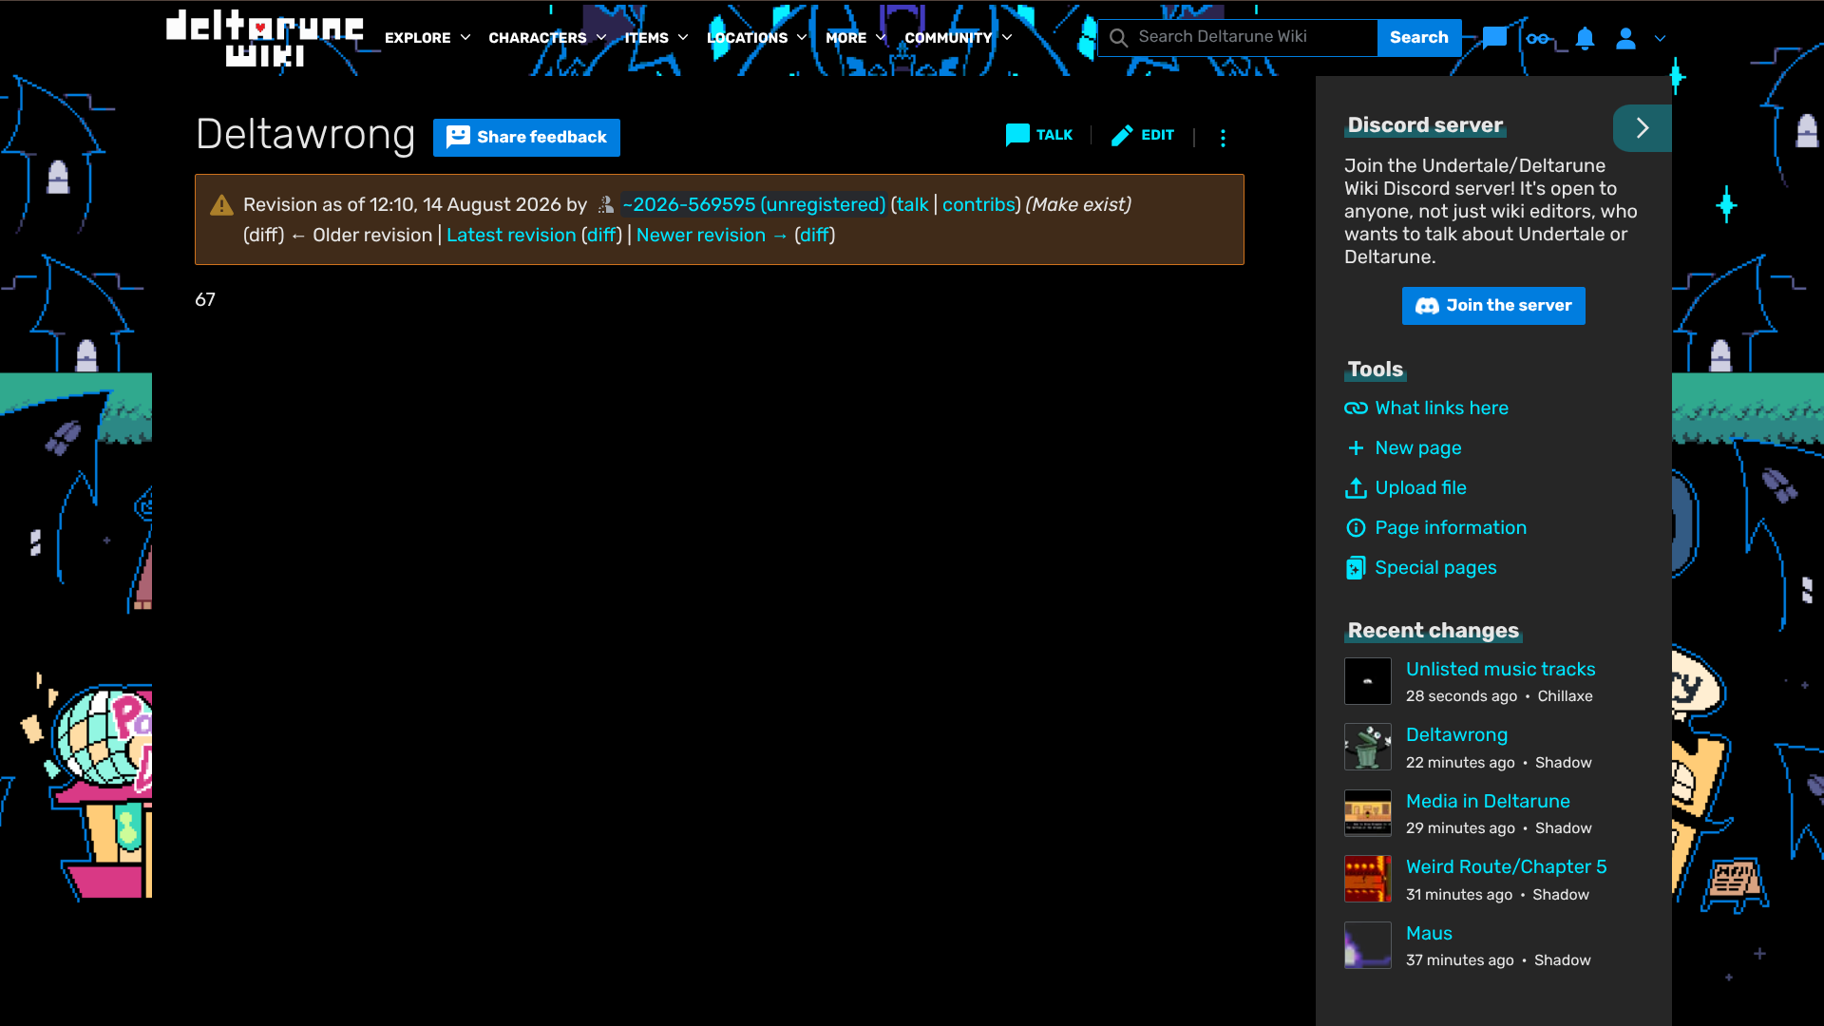Click the Edit pencil icon

(1122, 135)
